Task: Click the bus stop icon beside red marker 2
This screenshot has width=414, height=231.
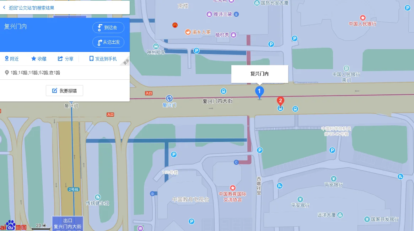Action: [280, 108]
